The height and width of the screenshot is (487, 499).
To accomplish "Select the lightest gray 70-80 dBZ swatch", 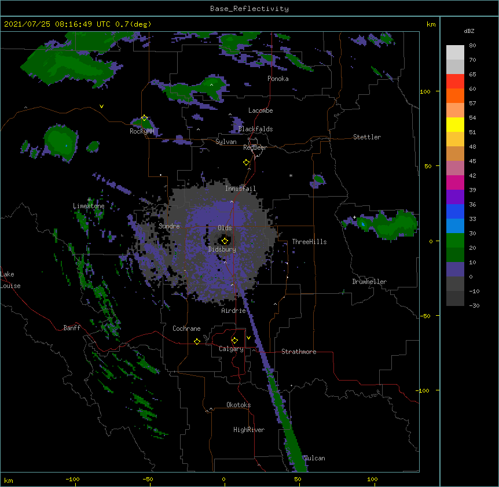I will tap(455, 53).
